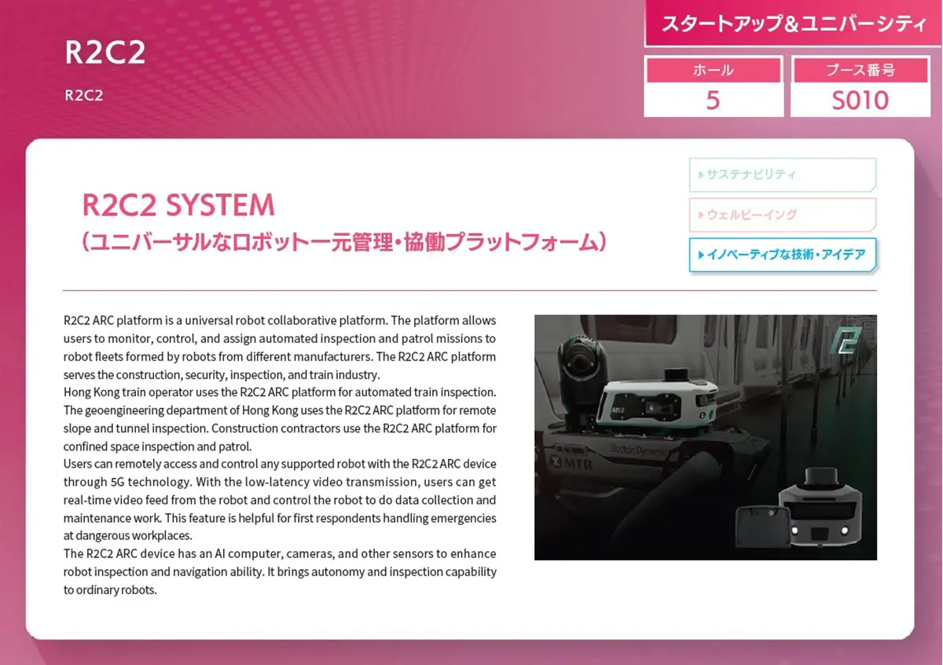Viewport: 943px width, 665px height.
Task: Click the Boston Dynamics text on the robot
Action: (x=639, y=449)
